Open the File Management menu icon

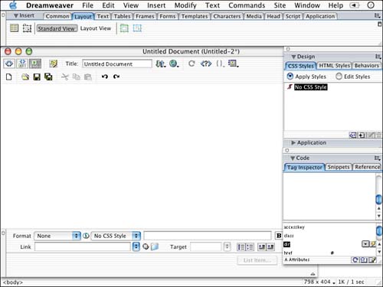[x=161, y=64]
